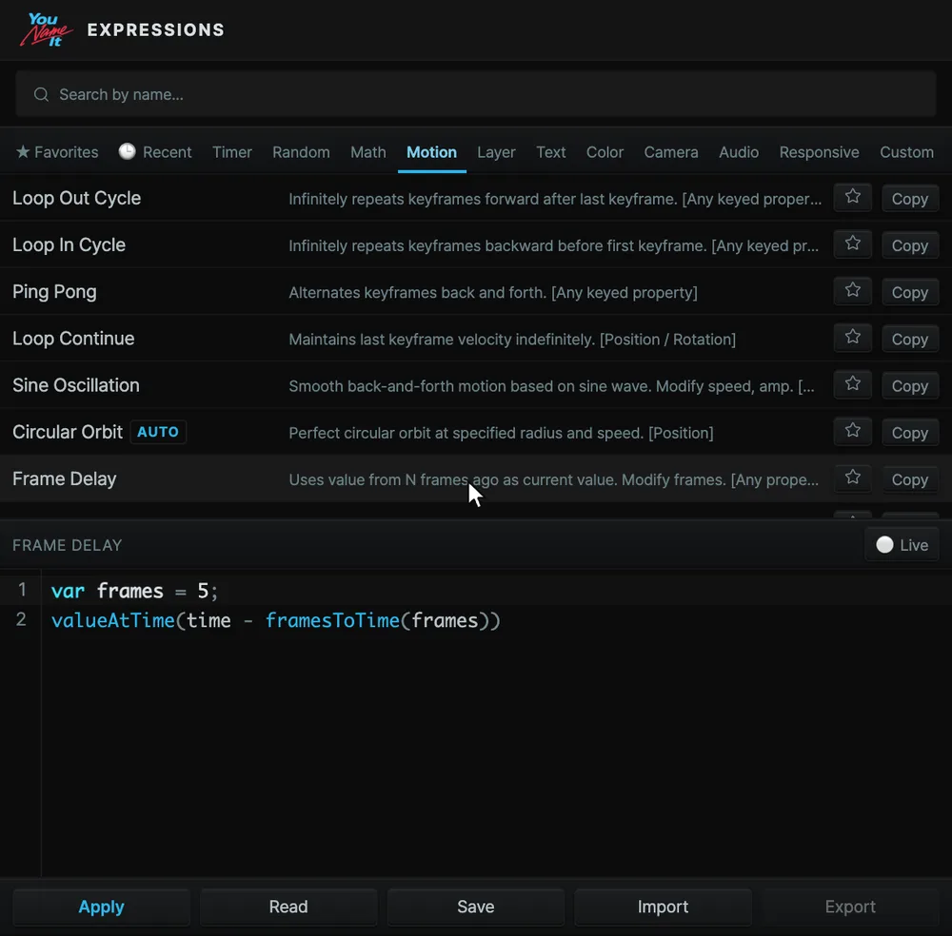Click the Import button
The height and width of the screenshot is (936, 952).
663,907
